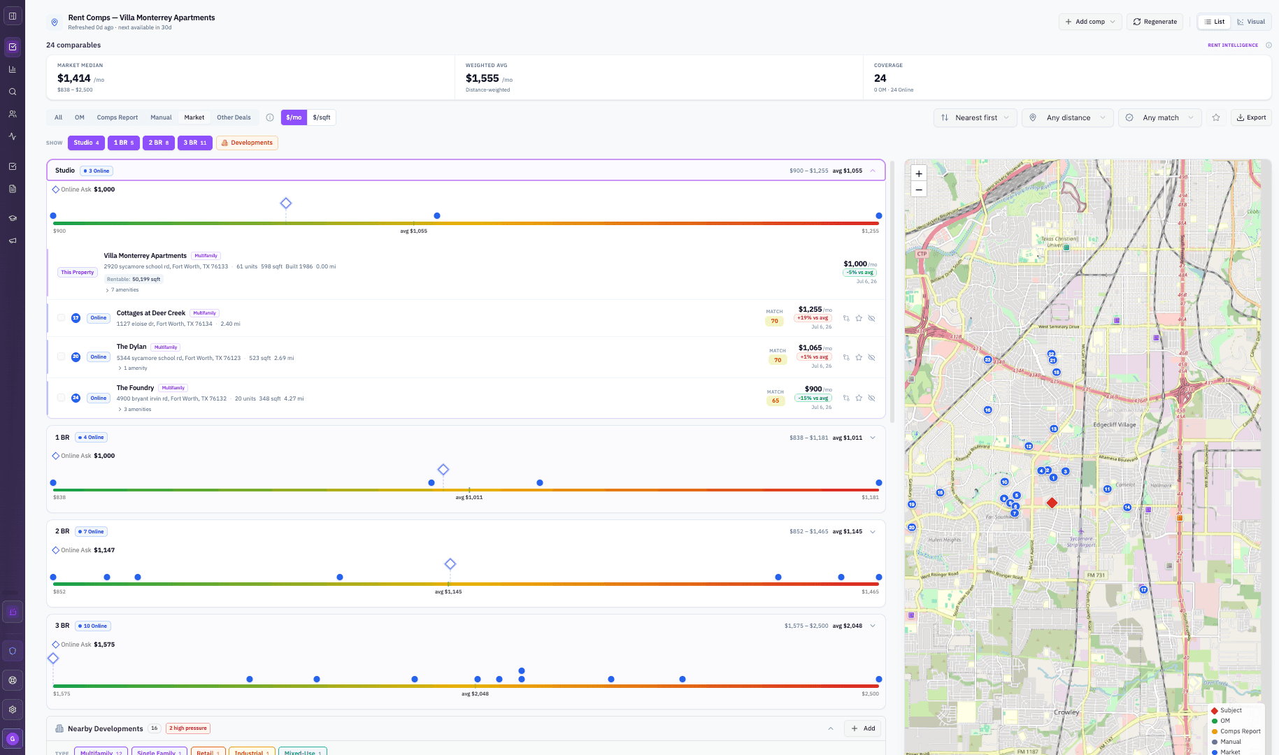Select the All tab
Screen dimensions: 1279x755
coord(58,117)
